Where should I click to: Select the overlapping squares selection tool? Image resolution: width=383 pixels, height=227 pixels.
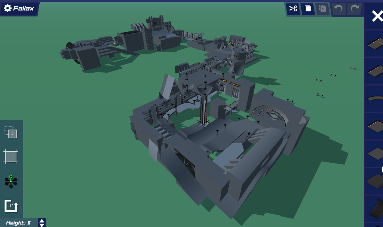(11, 132)
